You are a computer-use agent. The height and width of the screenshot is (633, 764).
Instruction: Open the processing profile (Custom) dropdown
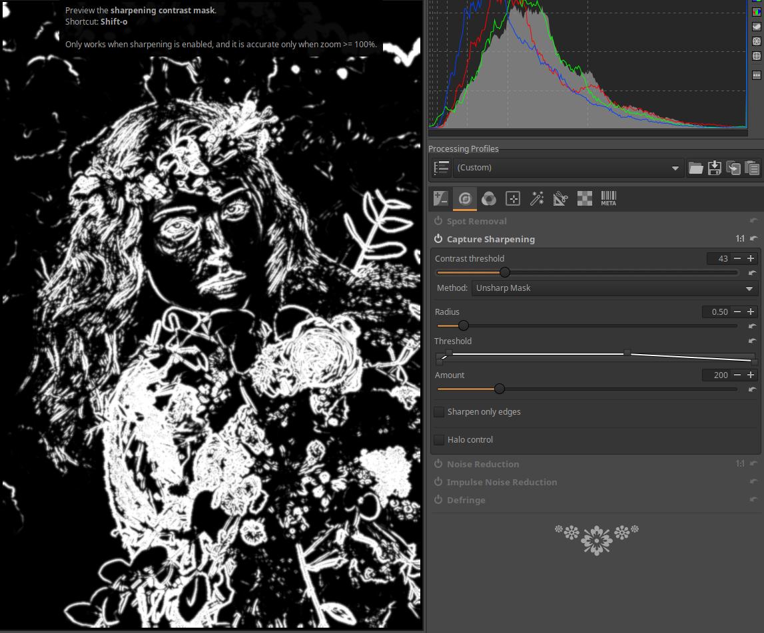click(x=568, y=168)
